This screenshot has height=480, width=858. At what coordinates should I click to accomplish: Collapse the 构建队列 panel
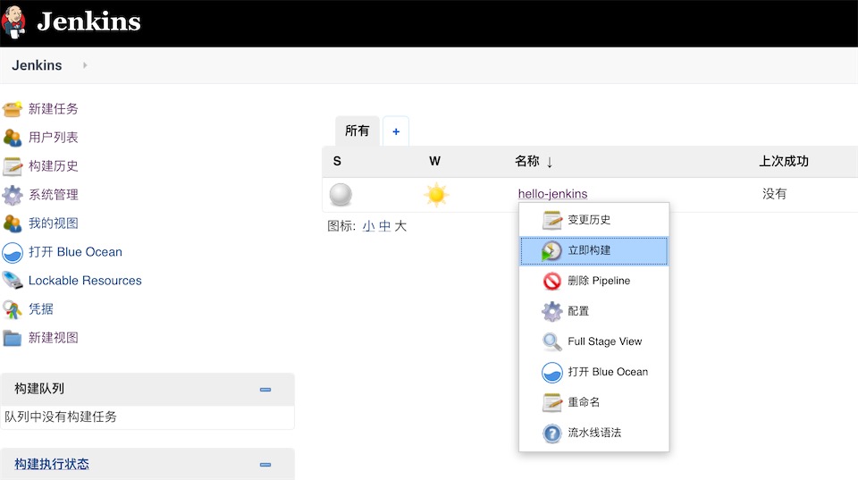coord(265,390)
